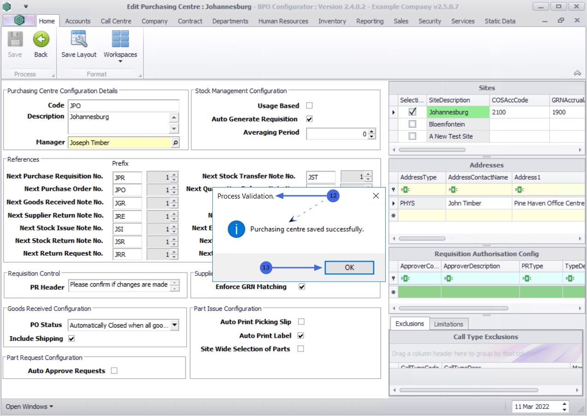Open the quick access toolbar dropdown arrow
Screen dimensions: 587x416
pos(26,6)
